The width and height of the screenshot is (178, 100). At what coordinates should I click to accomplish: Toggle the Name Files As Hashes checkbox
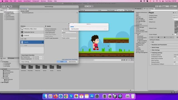tap(174, 59)
